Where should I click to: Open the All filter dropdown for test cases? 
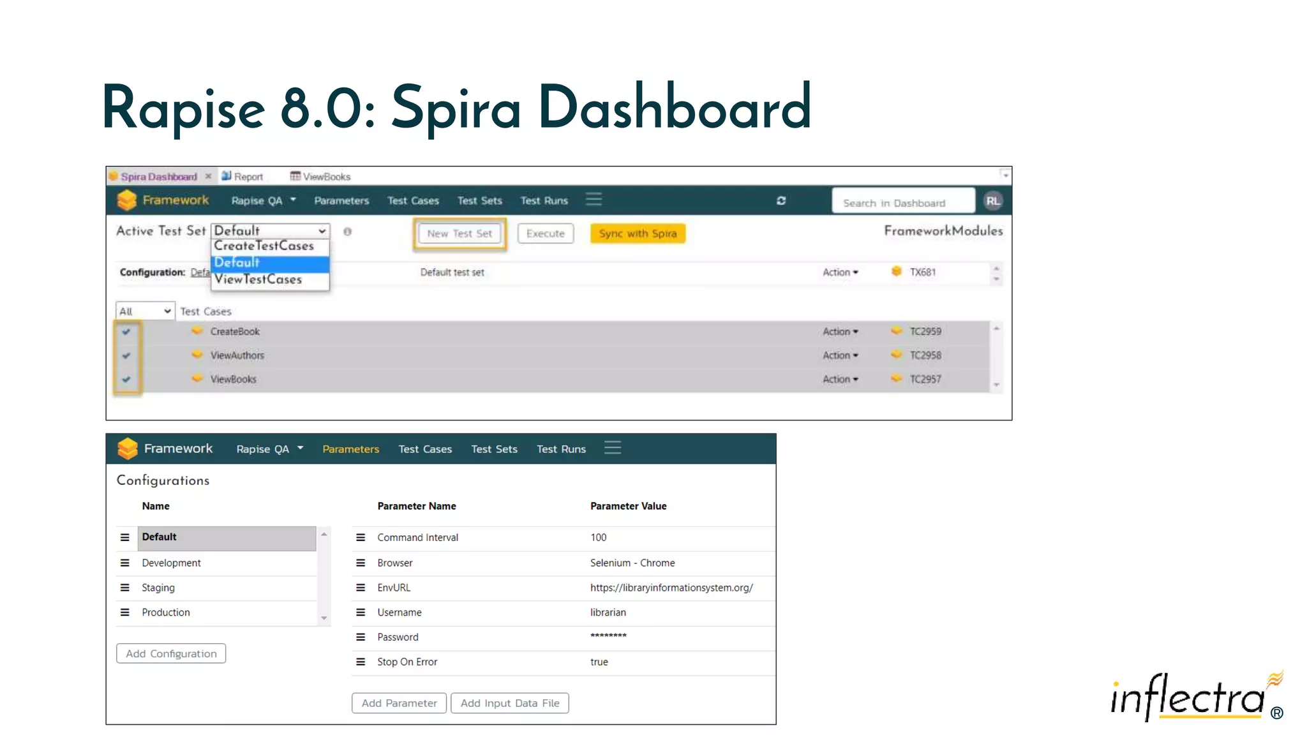pos(145,311)
